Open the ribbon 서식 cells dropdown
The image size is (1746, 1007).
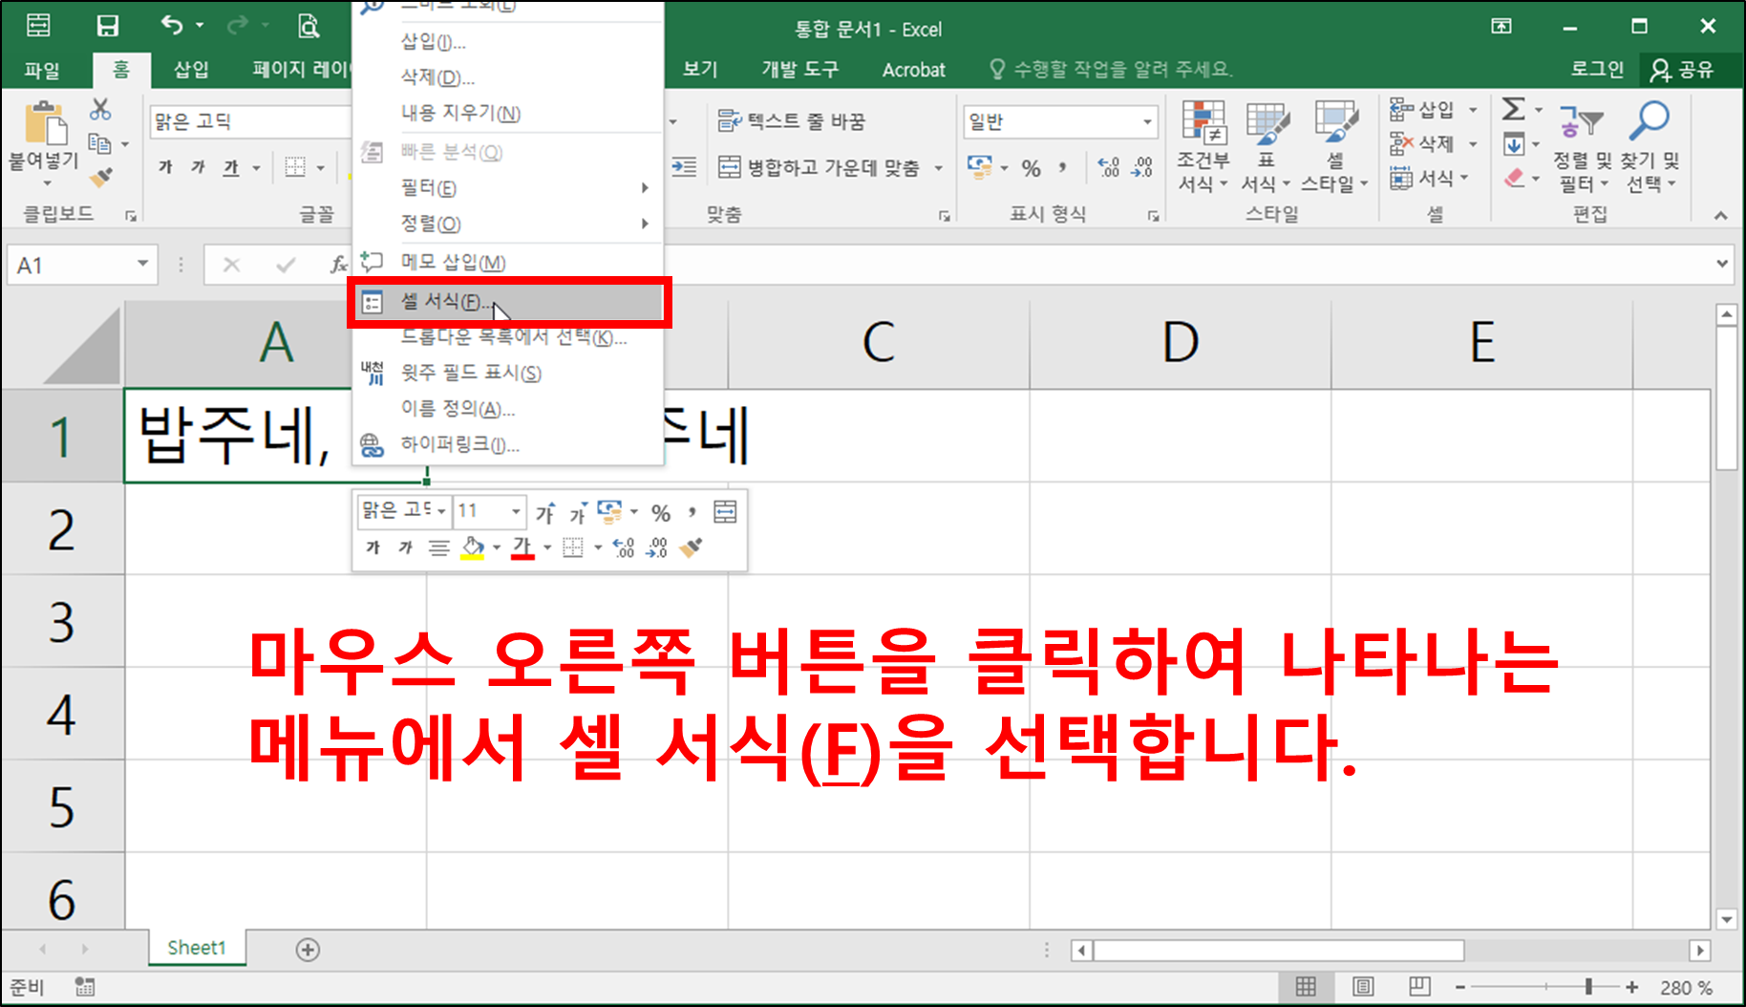point(1429,179)
